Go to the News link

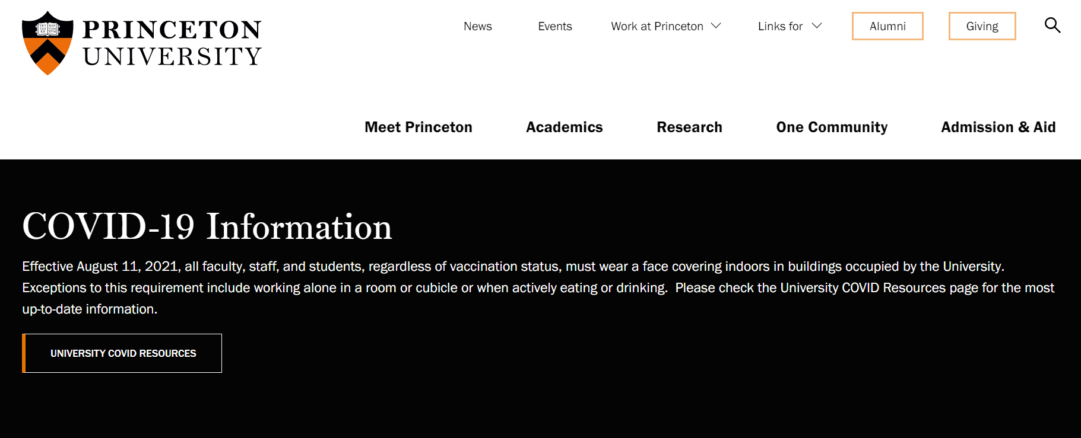pos(477,27)
